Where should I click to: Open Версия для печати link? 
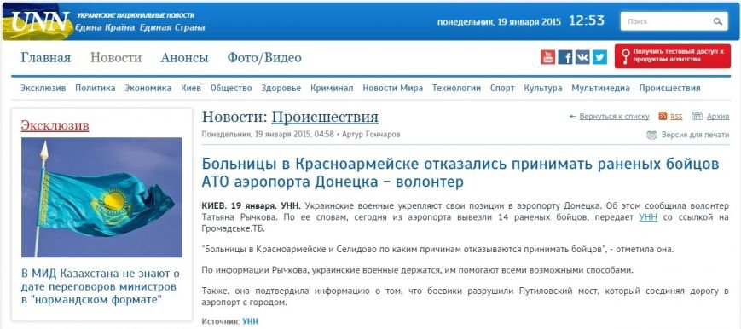pyautogui.click(x=695, y=135)
